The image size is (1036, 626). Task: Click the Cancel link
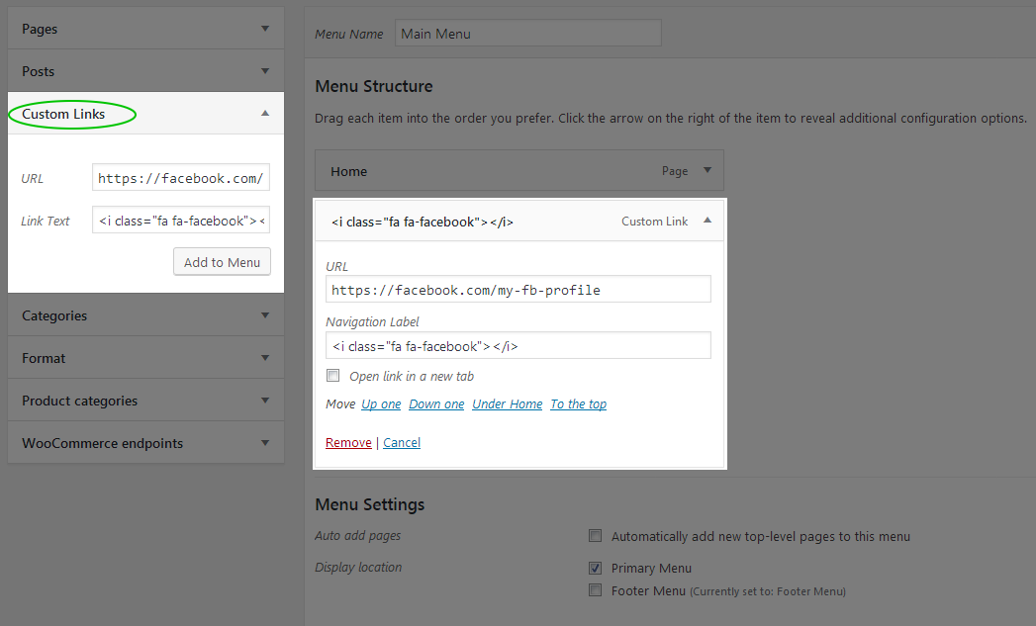(402, 442)
